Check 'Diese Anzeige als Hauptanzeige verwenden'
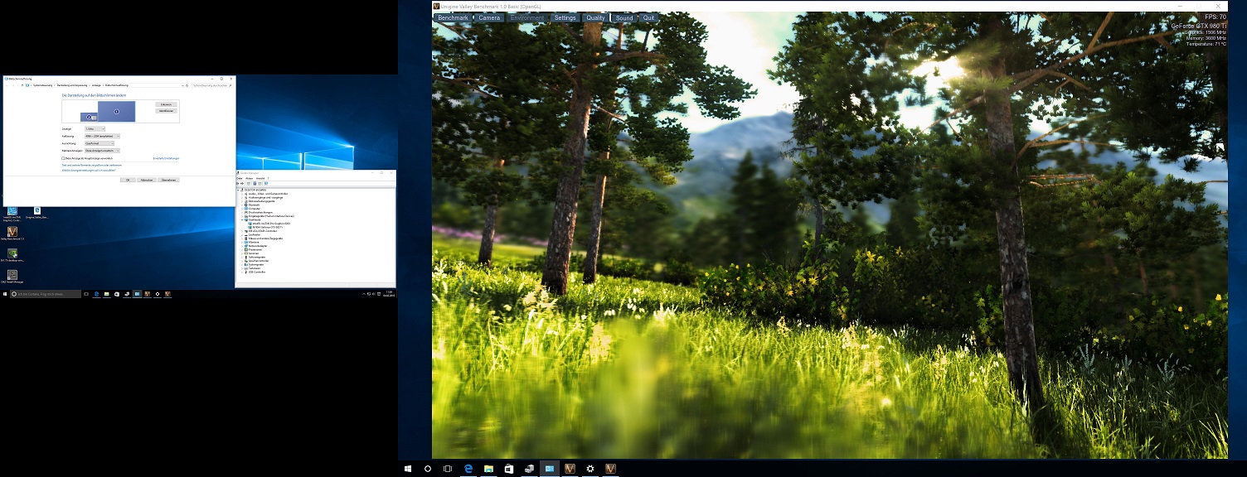This screenshot has width=1247, height=477. click(63, 158)
